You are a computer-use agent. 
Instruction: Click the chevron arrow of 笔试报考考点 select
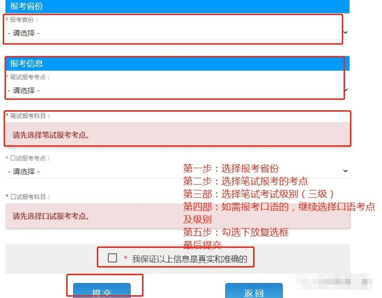click(345, 90)
